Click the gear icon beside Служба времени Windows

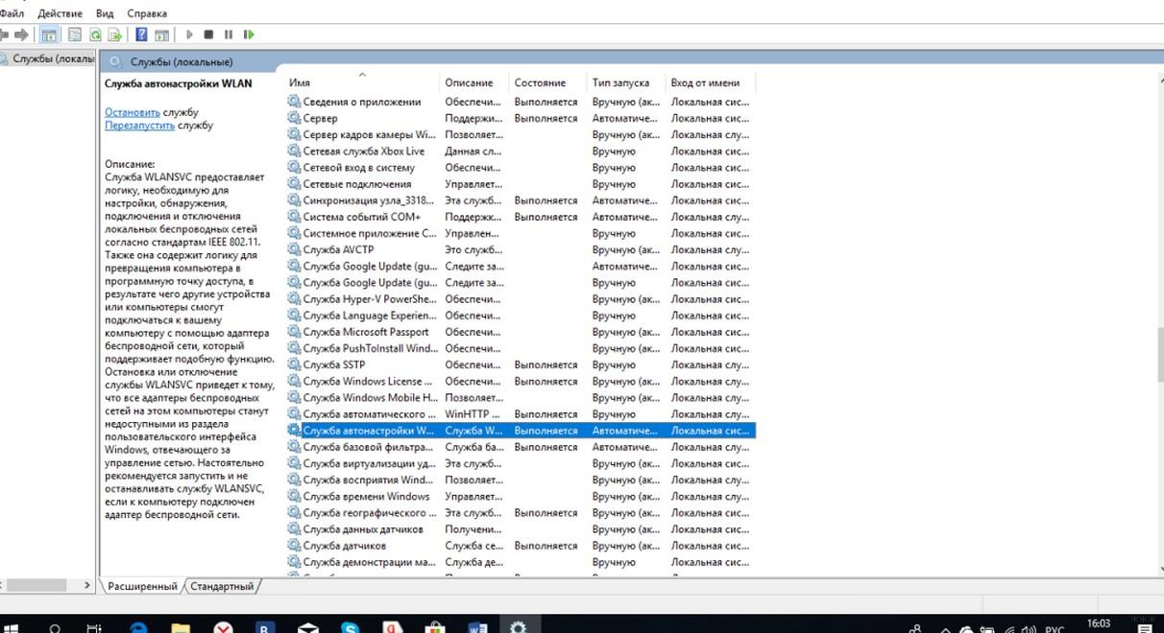(x=294, y=496)
